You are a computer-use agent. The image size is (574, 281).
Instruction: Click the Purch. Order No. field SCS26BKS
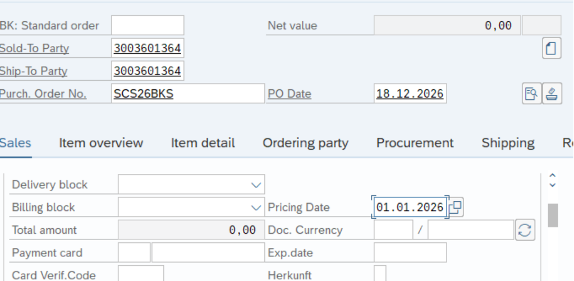tap(188, 94)
